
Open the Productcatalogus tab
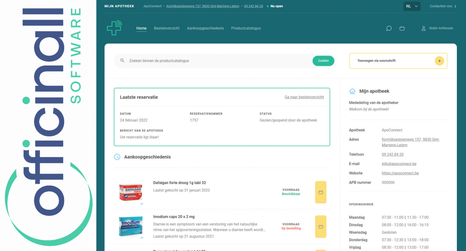point(246,28)
